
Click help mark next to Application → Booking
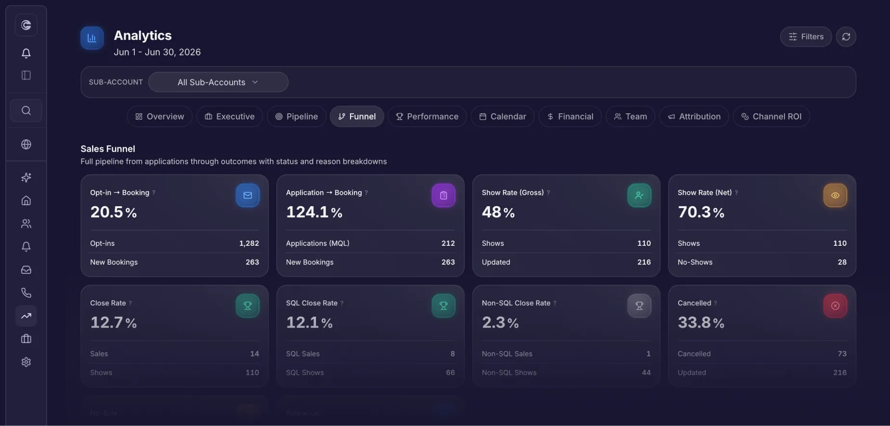pyautogui.click(x=366, y=193)
